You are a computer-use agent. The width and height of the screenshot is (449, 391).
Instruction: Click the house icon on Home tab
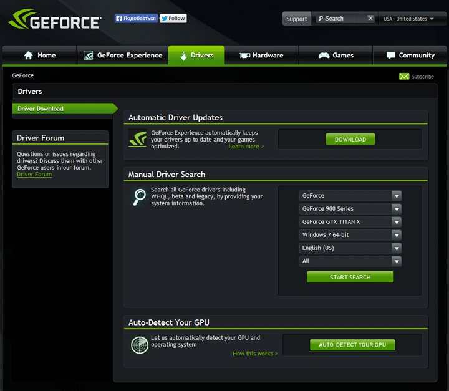(28, 56)
